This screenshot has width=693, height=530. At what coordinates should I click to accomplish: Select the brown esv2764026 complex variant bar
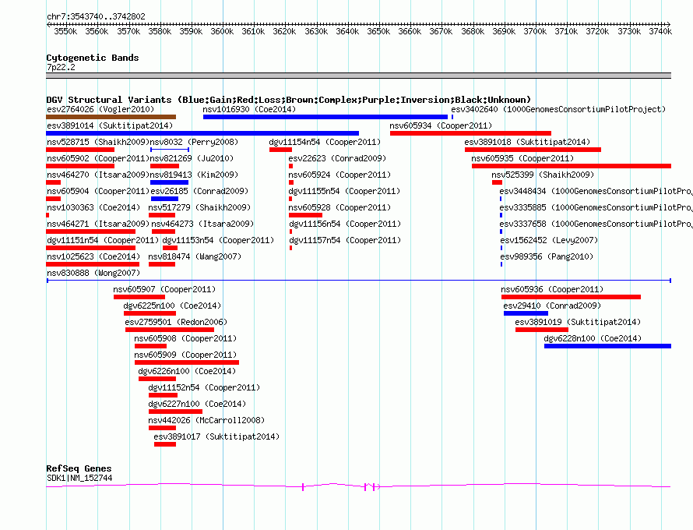[111, 117]
